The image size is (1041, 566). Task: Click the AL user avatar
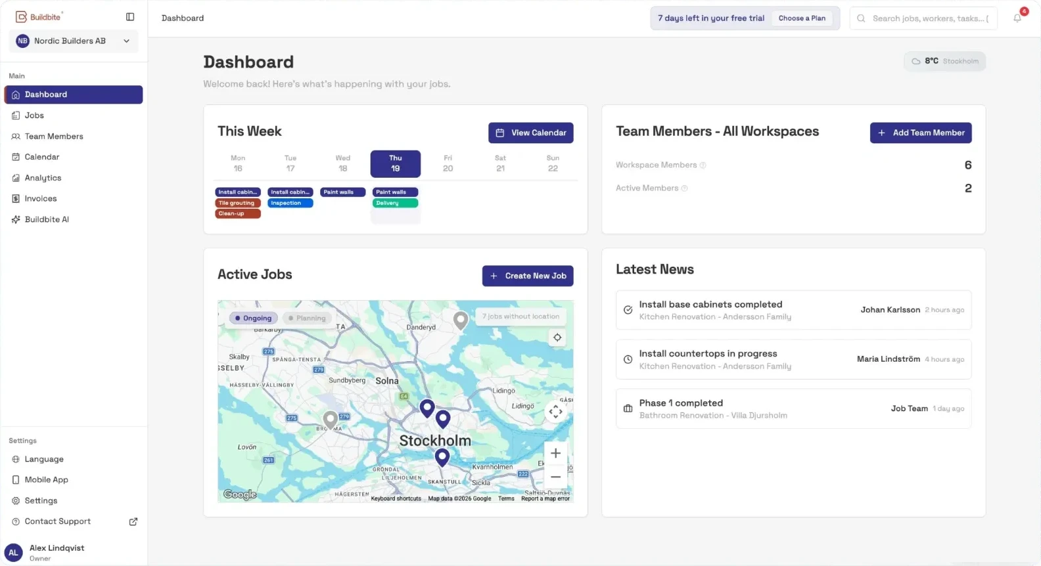click(x=13, y=553)
